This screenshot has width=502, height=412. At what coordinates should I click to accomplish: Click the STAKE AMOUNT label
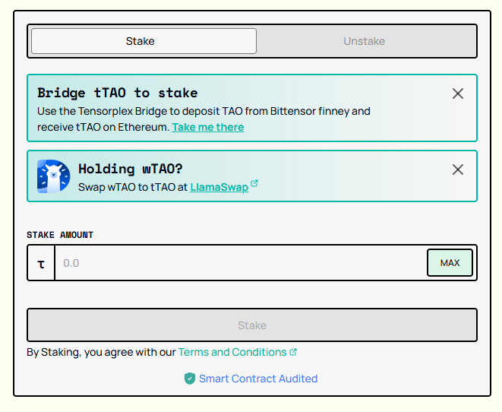point(60,235)
